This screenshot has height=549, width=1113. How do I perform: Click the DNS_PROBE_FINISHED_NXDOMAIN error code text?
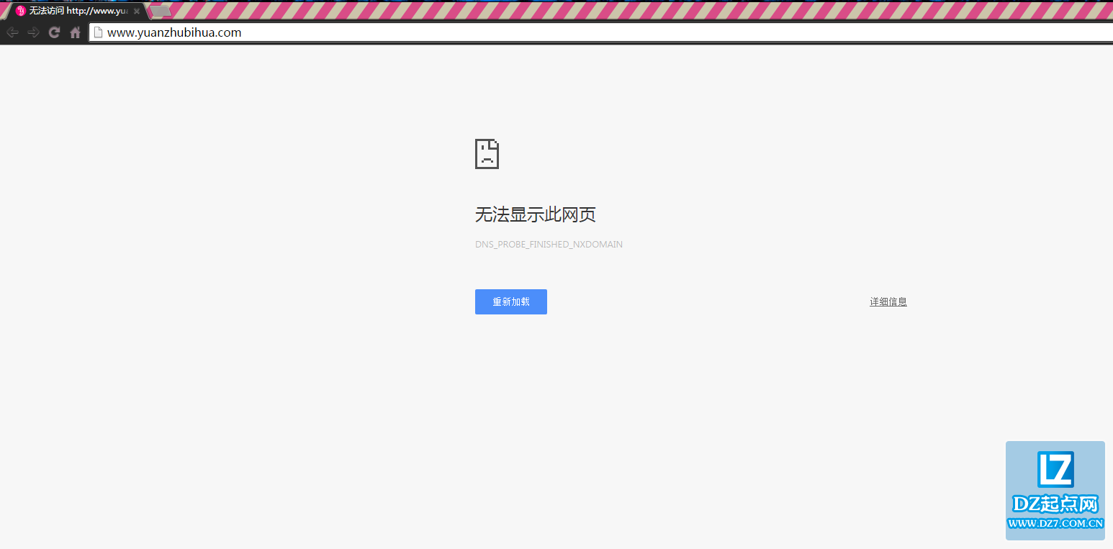point(549,244)
